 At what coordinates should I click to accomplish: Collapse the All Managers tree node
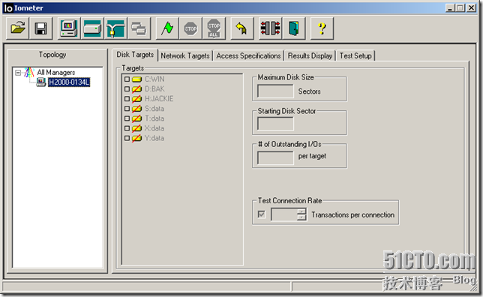18,73
